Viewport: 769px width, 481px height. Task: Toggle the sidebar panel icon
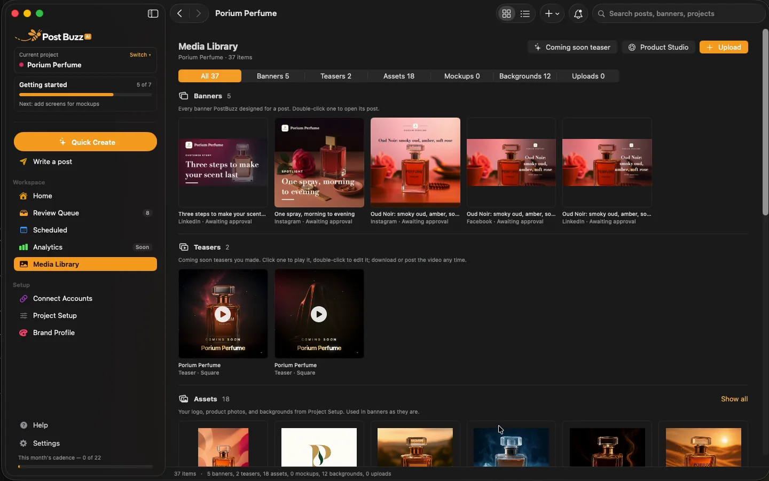tap(153, 14)
